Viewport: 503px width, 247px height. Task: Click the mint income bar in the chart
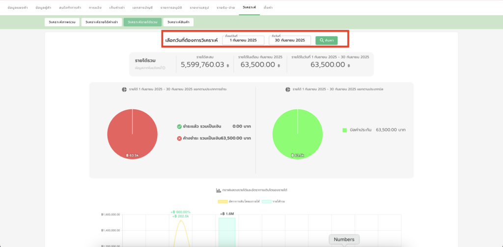click(x=227, y=232)
